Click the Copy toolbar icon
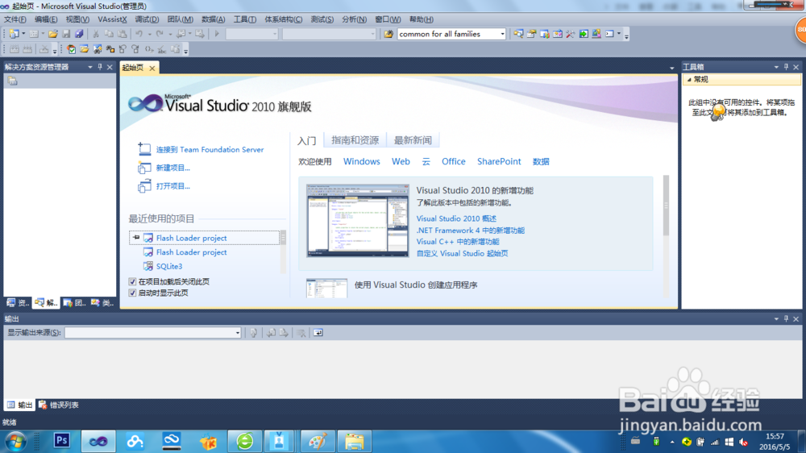The width and height of the screenshot is (806, 453). point(109,34)
